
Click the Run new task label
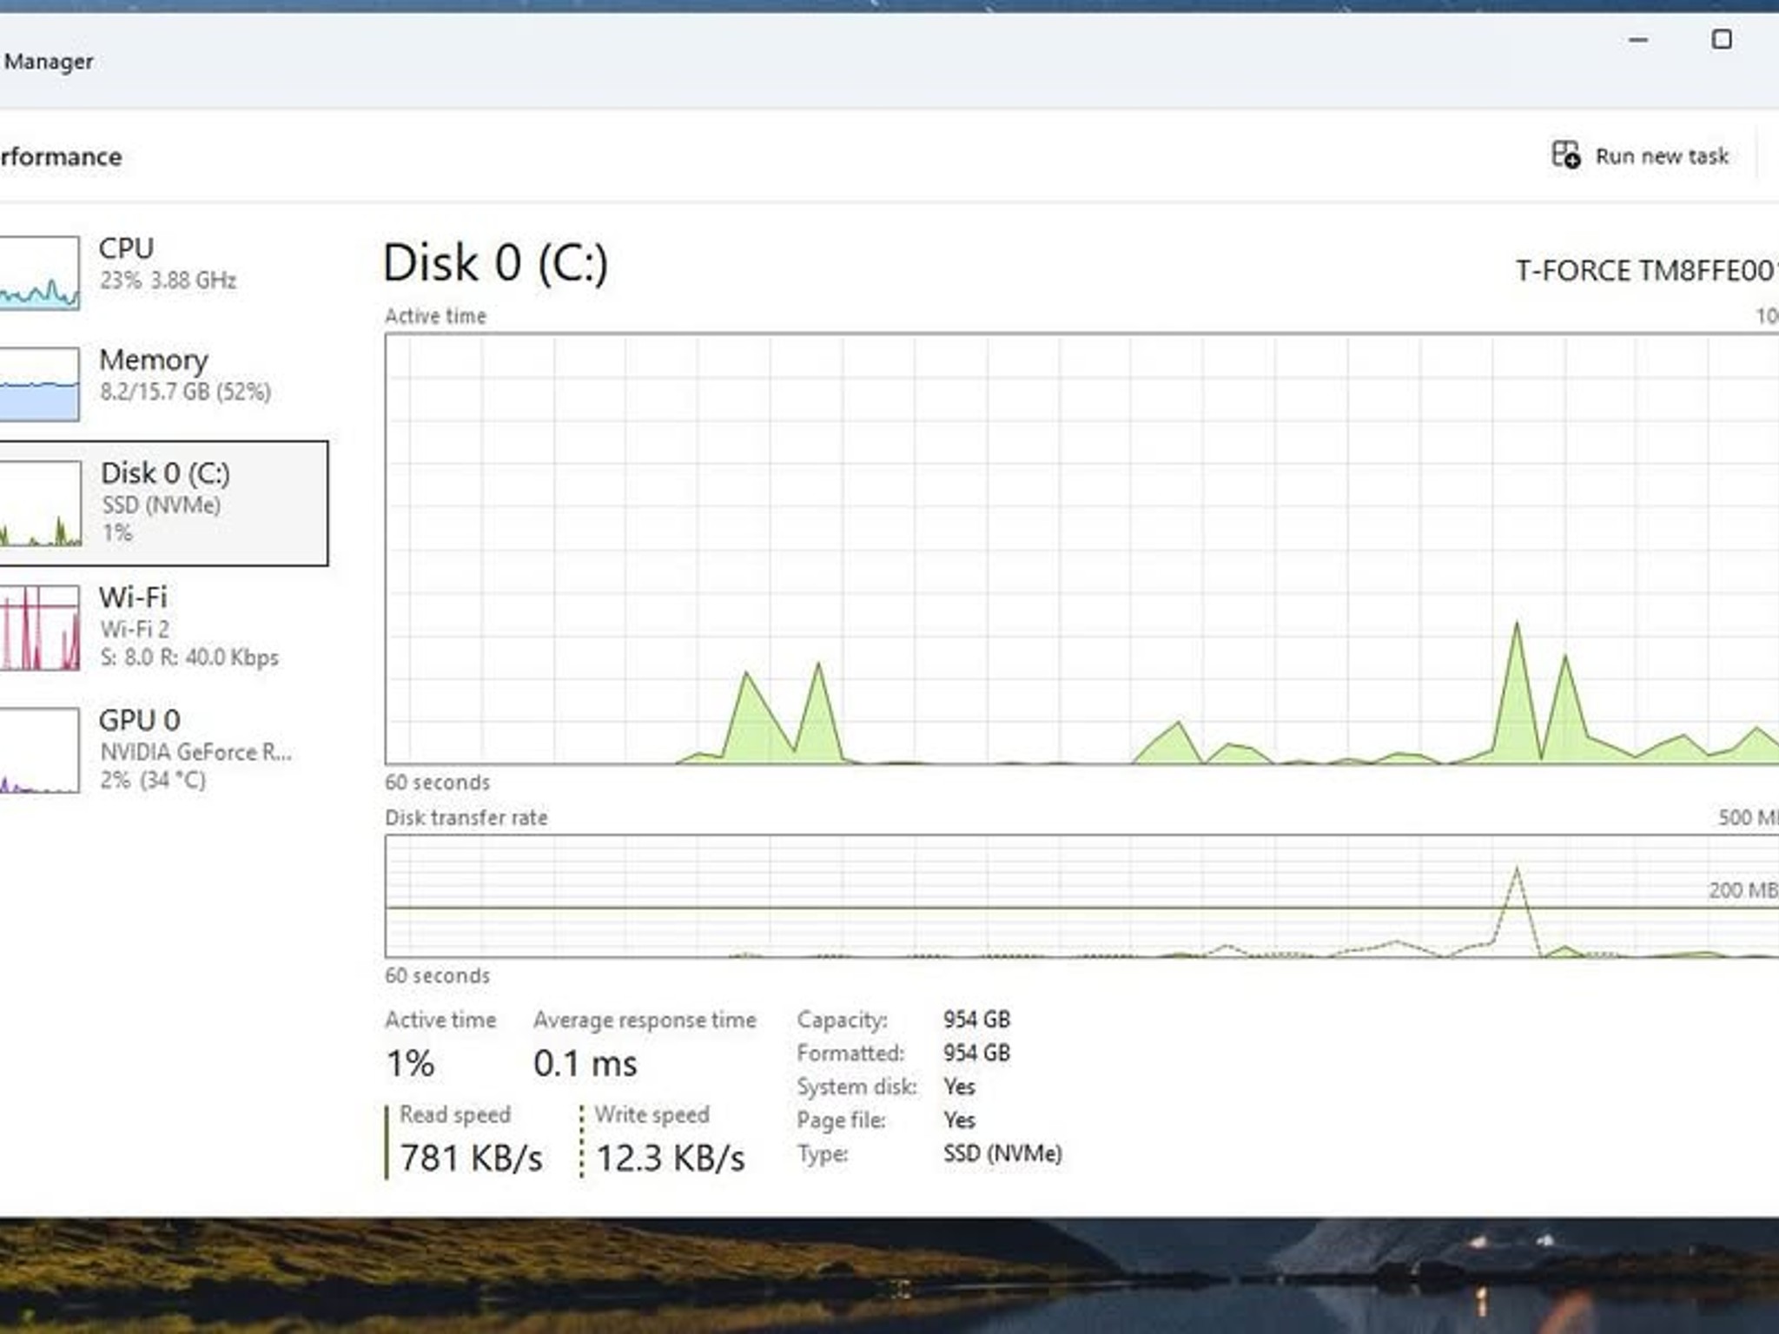(x=1662, y=156)
